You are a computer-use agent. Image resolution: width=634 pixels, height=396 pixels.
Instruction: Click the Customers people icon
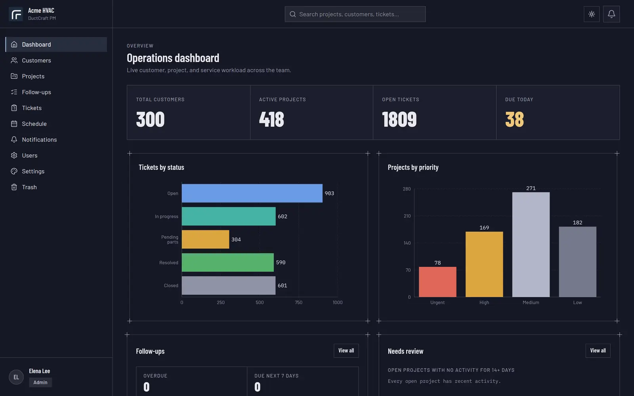coord(14,60)
